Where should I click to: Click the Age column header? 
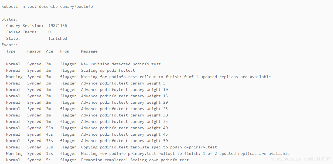coord(50,51)
